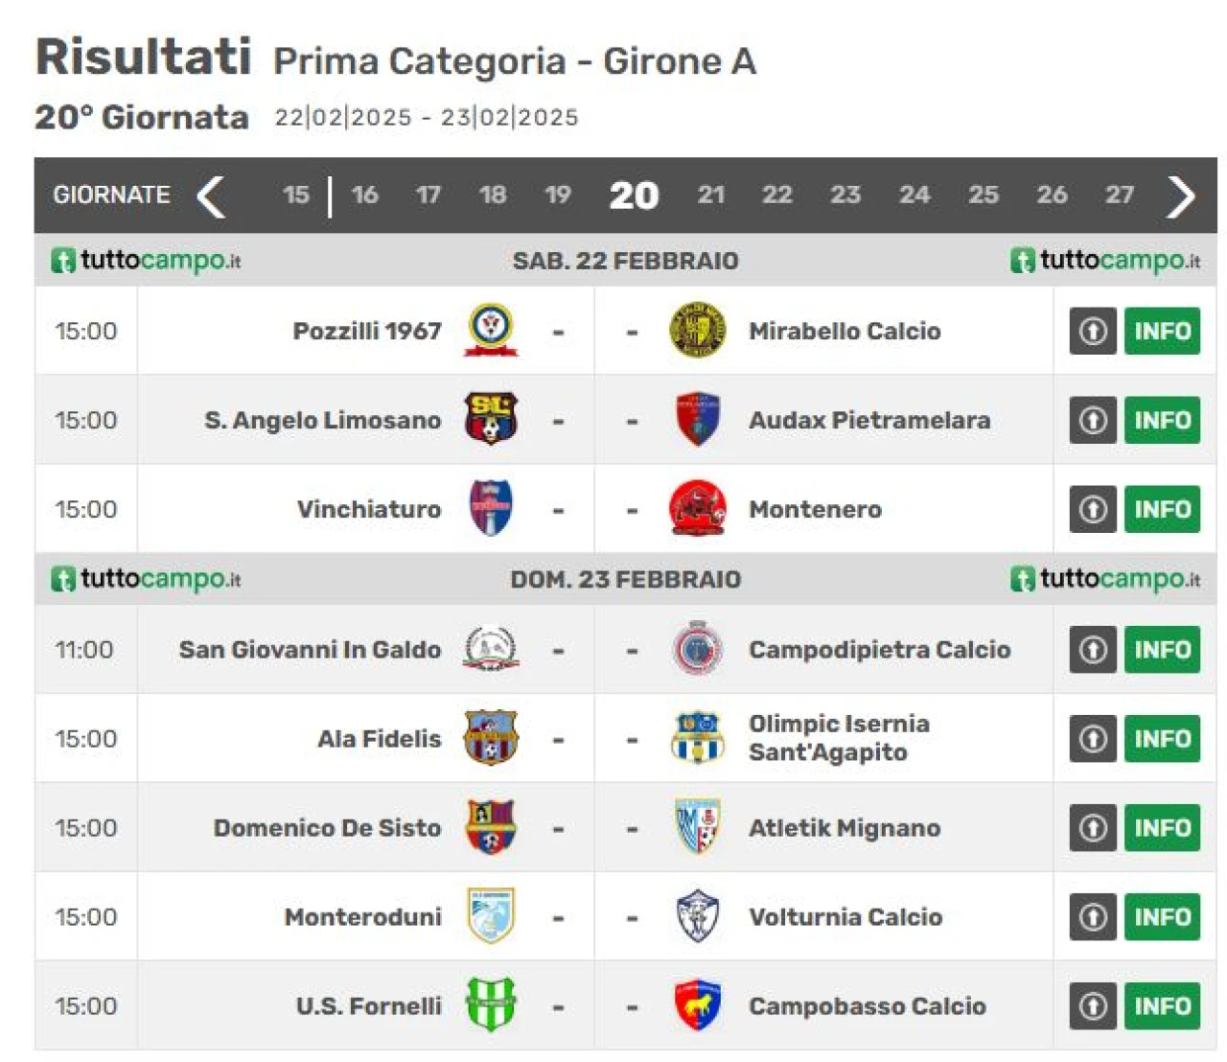Open the U.S. Fornelli green striped crest
Image resolution: width=1227 pixels, height=1062 pixels.
coord(491,1004)
